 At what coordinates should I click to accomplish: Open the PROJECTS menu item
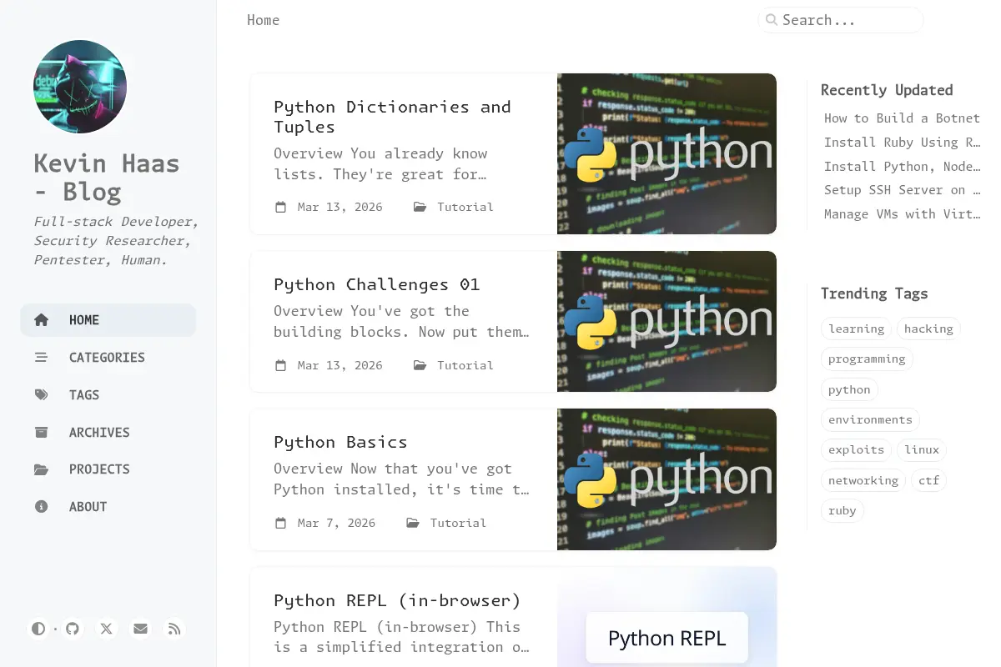pos(108,469)
